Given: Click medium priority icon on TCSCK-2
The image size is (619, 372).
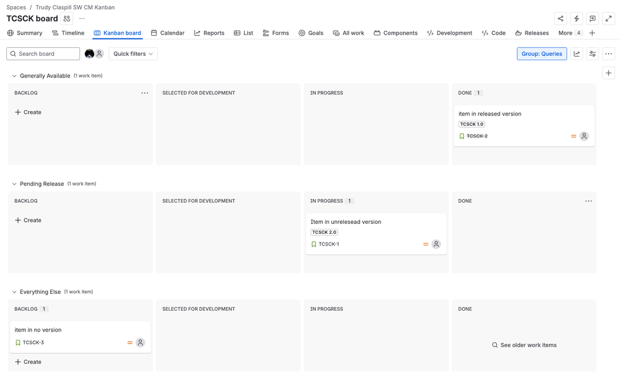Looking at the screenshot, I should pyautogui.click(x=574, y=136).
